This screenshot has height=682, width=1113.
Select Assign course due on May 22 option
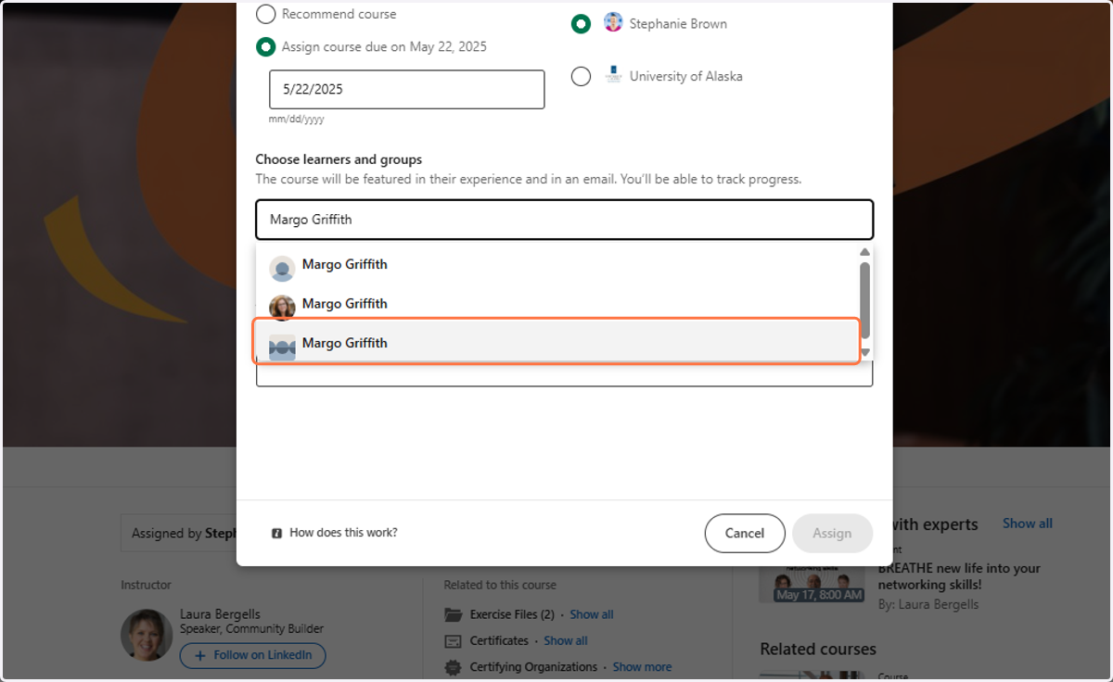[x=266, y=46]
